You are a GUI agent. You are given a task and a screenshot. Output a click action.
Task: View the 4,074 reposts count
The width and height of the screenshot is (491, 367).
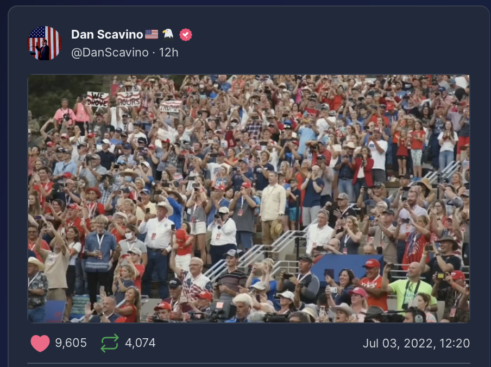pyautogui.click(x=140, y=343)
